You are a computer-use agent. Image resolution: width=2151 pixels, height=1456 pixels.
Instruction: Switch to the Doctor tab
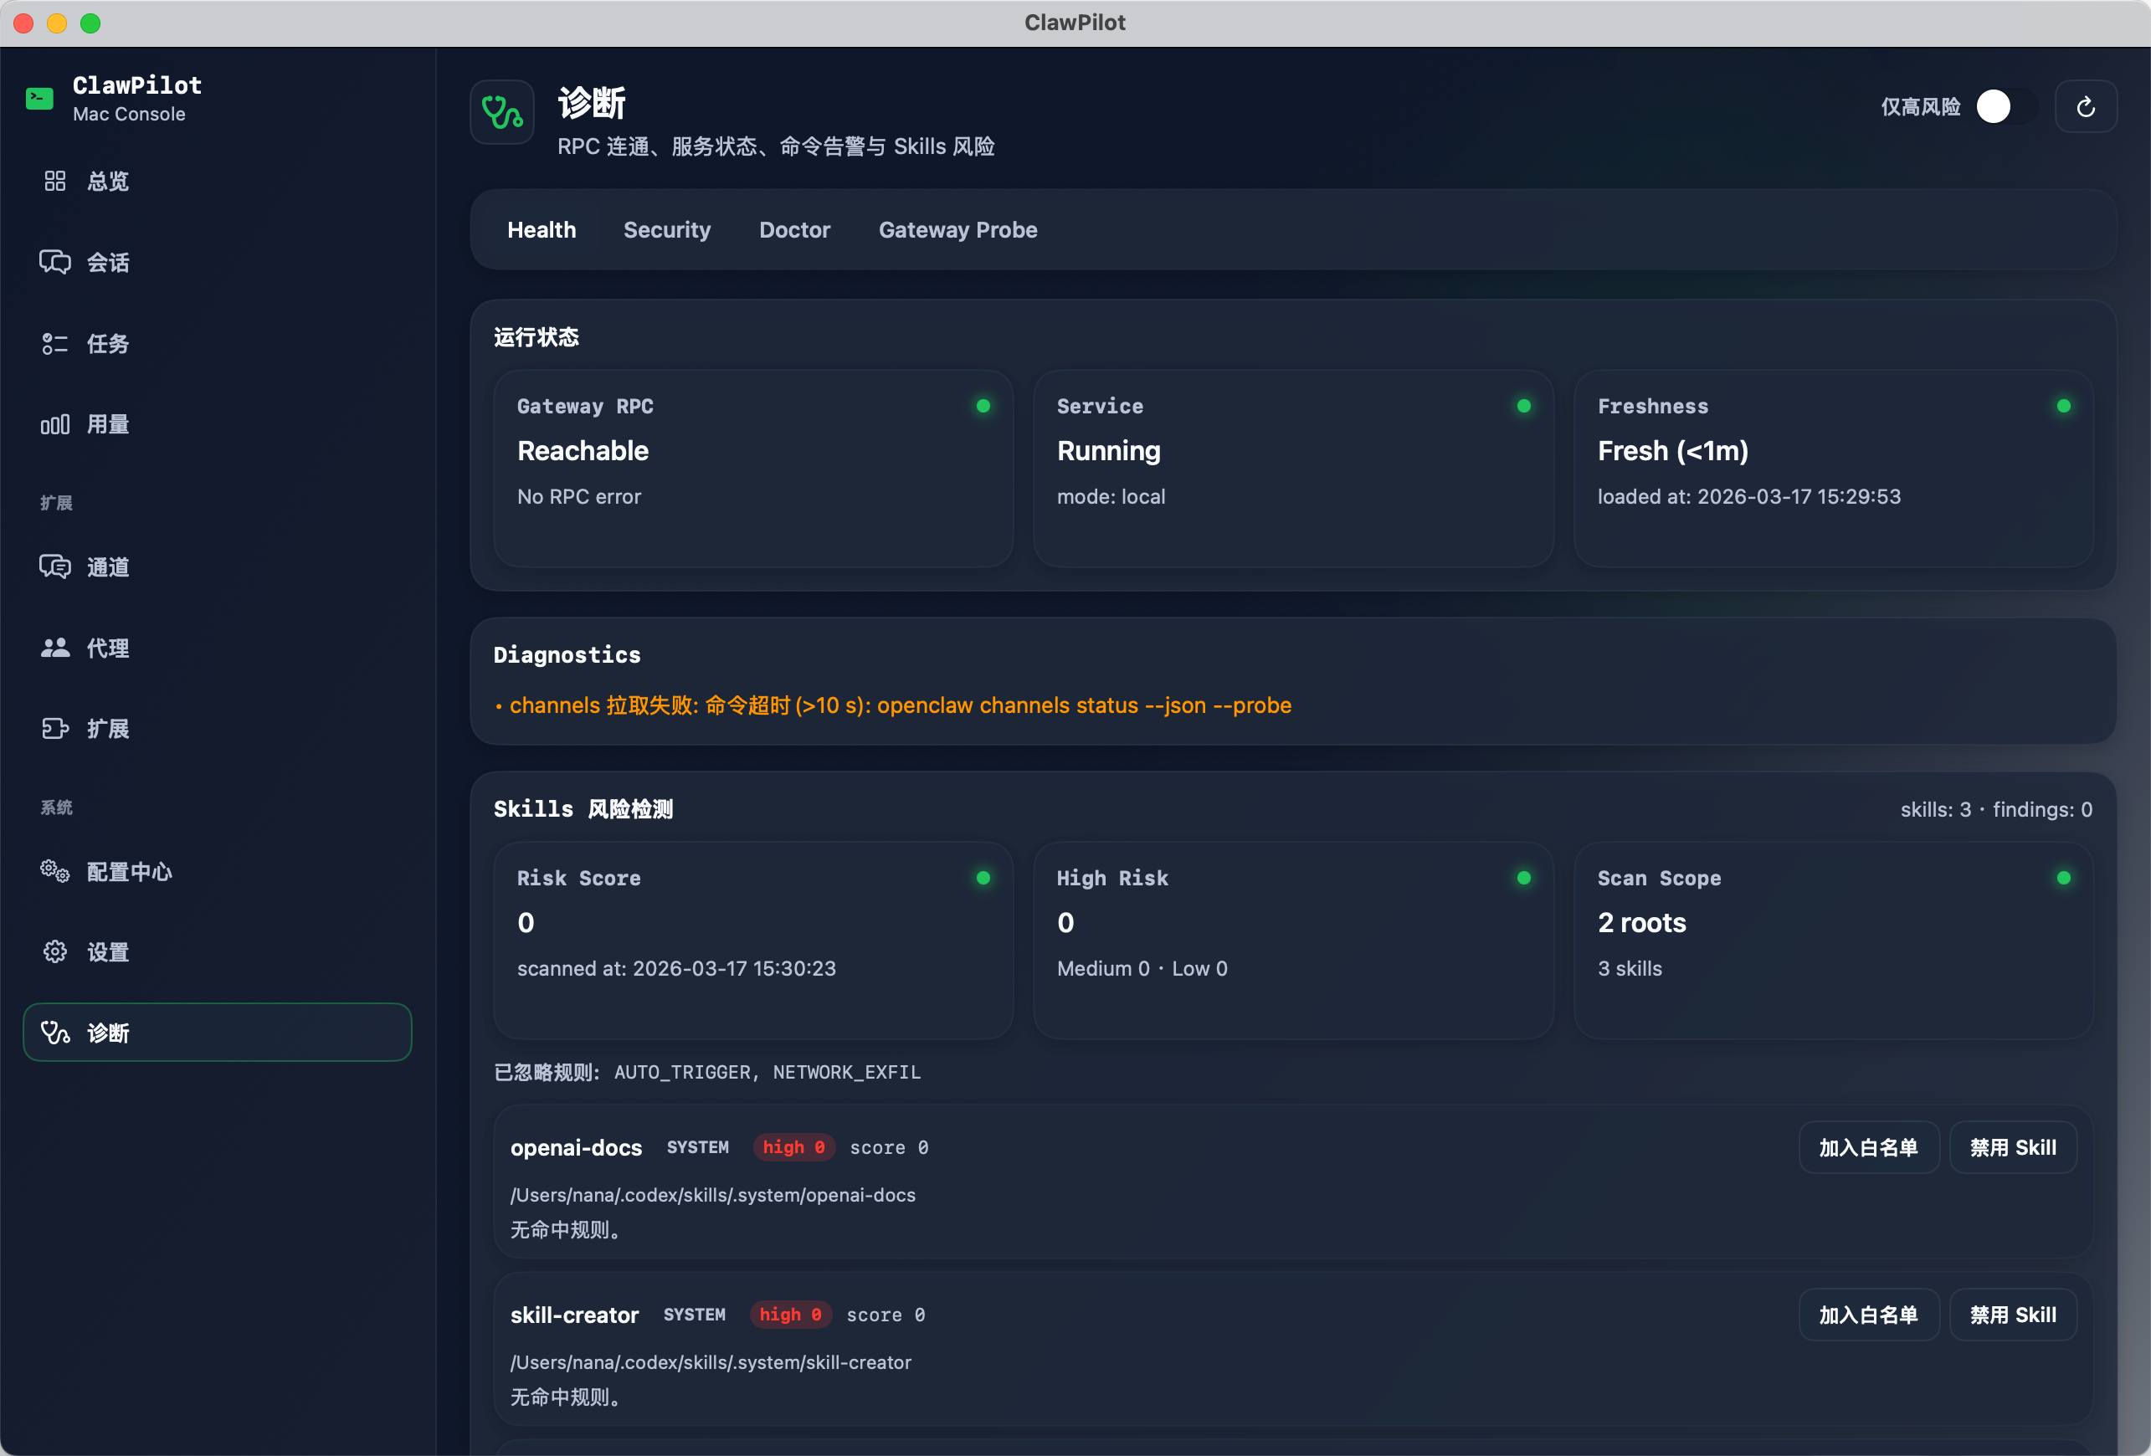pos(794,229)
